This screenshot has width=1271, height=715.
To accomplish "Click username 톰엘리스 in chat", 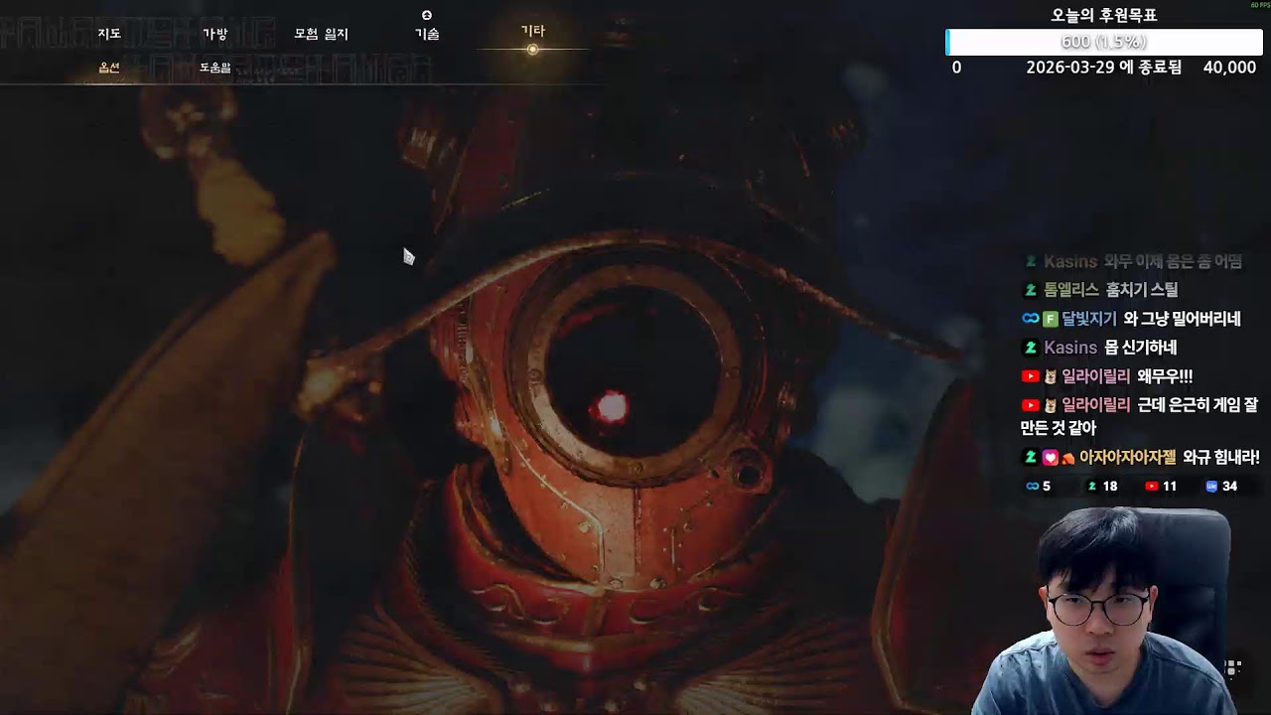I will point(1071,290).
